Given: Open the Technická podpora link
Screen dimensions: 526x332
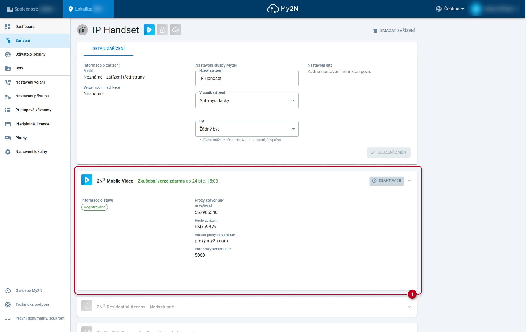Looking at the screenshot, I should 35,304.
